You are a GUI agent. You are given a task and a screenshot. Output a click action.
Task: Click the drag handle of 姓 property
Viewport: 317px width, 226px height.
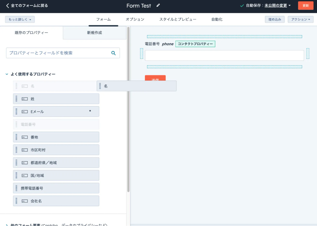point(16,99)
